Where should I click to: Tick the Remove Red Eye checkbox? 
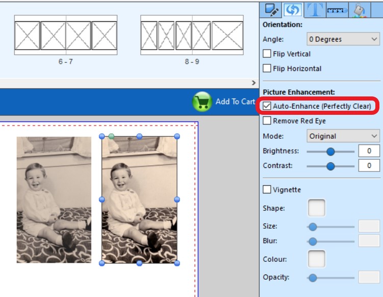[x=267, y=120]
